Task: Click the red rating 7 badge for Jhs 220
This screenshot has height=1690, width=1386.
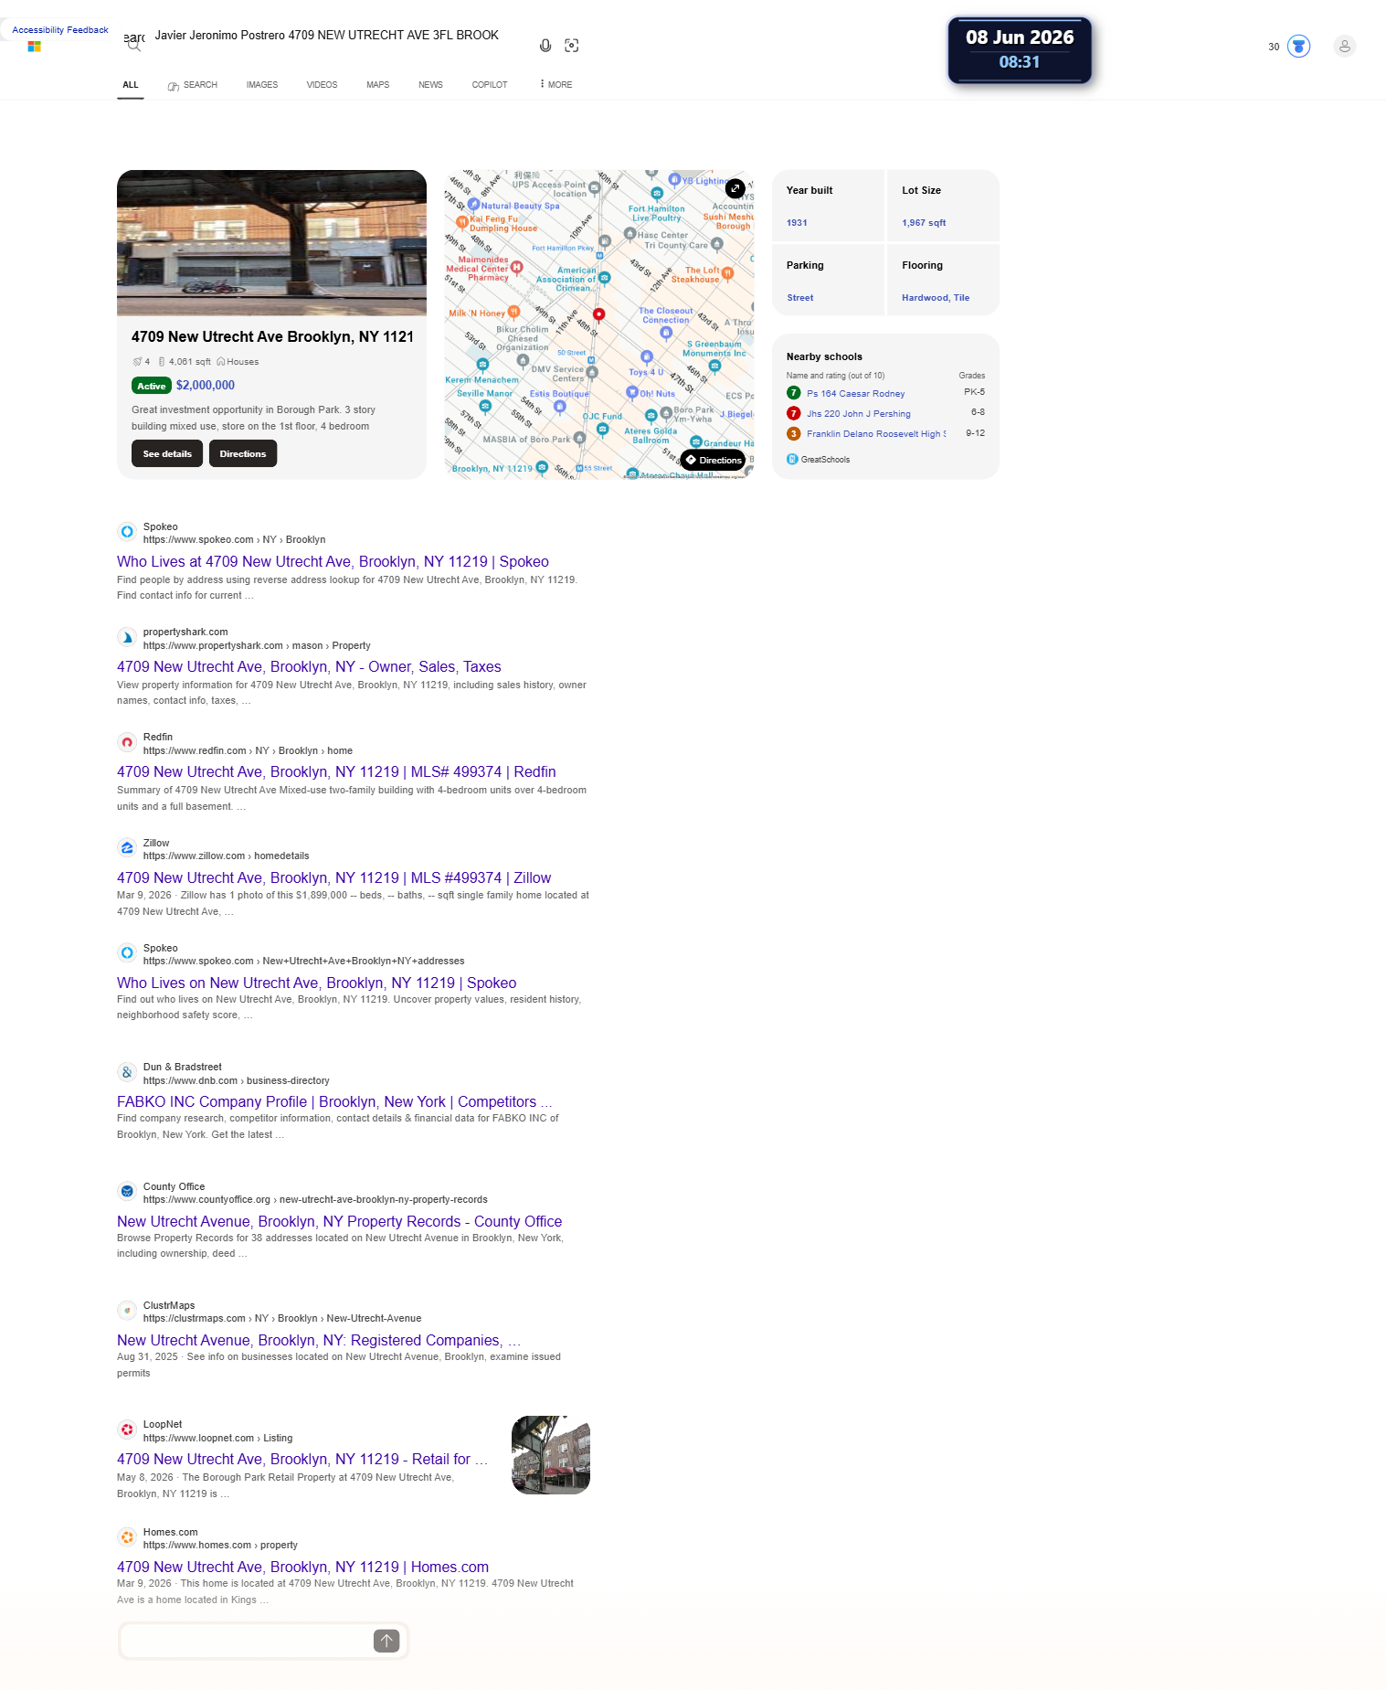Action: 794,413
